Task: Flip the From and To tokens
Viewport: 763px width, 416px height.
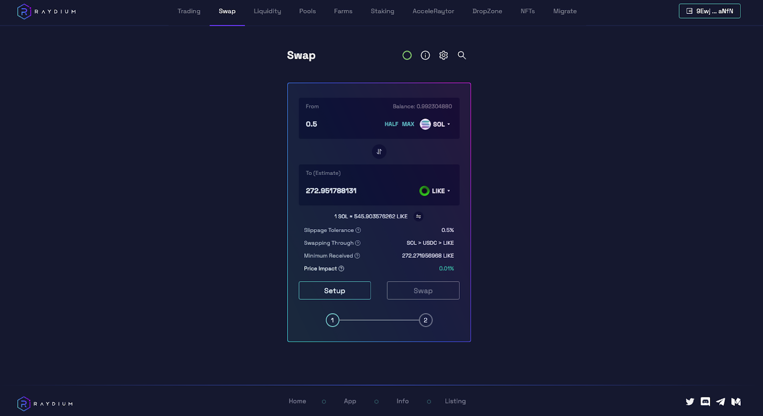Action: click(x=379, y=152)
